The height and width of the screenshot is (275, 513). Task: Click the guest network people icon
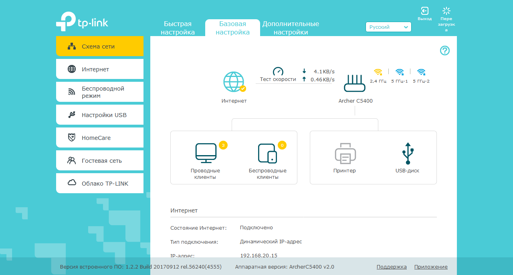coord(72,160)
